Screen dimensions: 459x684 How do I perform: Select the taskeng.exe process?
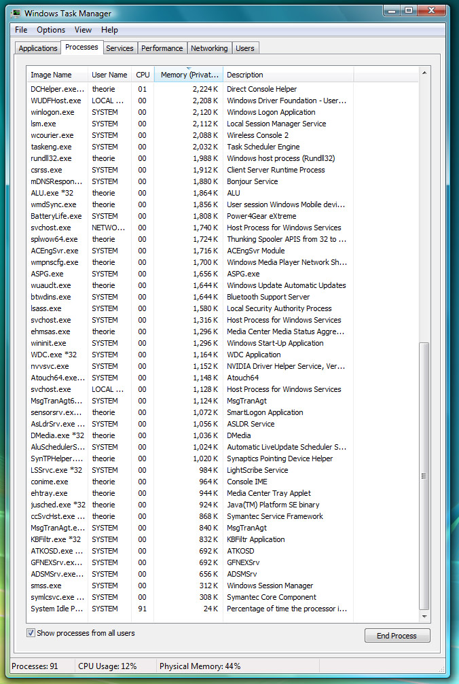tap(190, 147)
